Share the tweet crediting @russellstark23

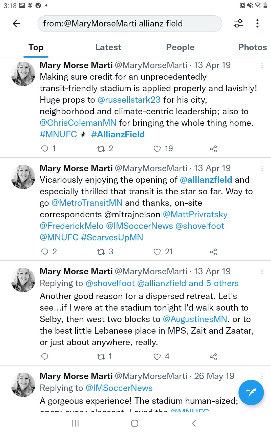coord(213,149)
